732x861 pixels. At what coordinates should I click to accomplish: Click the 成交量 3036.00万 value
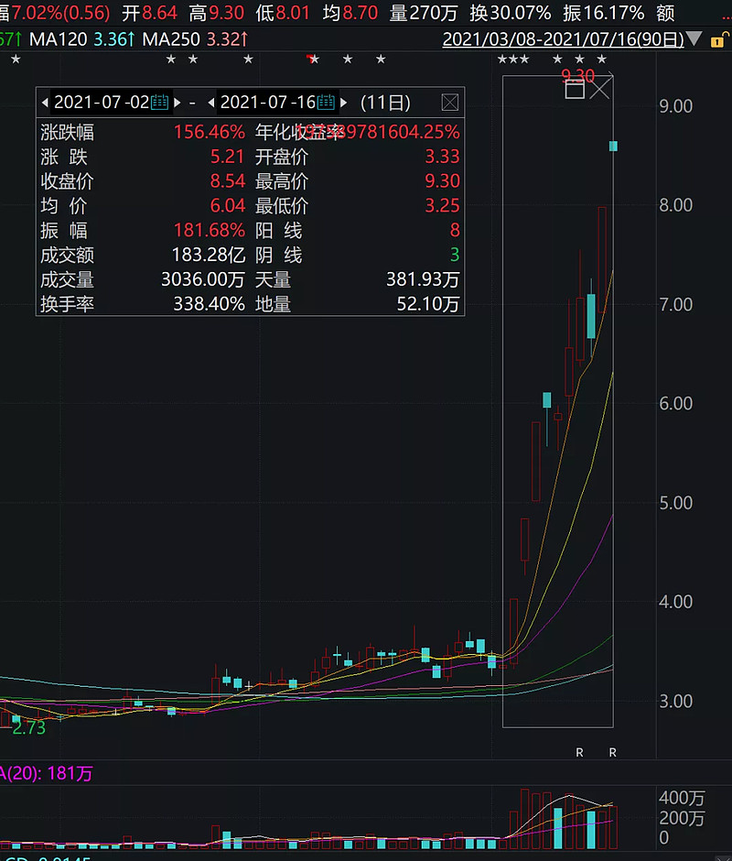[203, 279]
